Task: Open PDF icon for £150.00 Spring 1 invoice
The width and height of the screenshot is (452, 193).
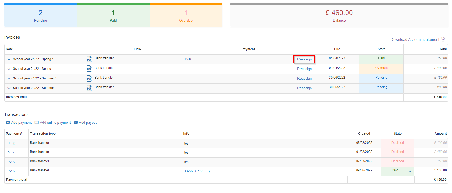Action: tap(89, 59)
